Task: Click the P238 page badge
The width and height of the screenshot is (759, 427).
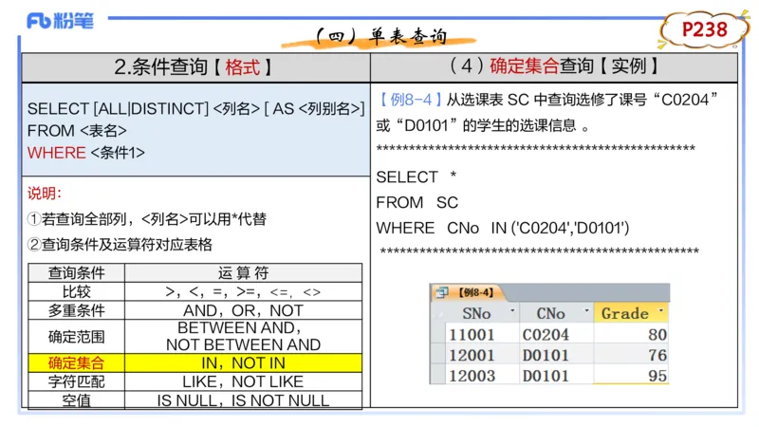Action: [704, 29]
